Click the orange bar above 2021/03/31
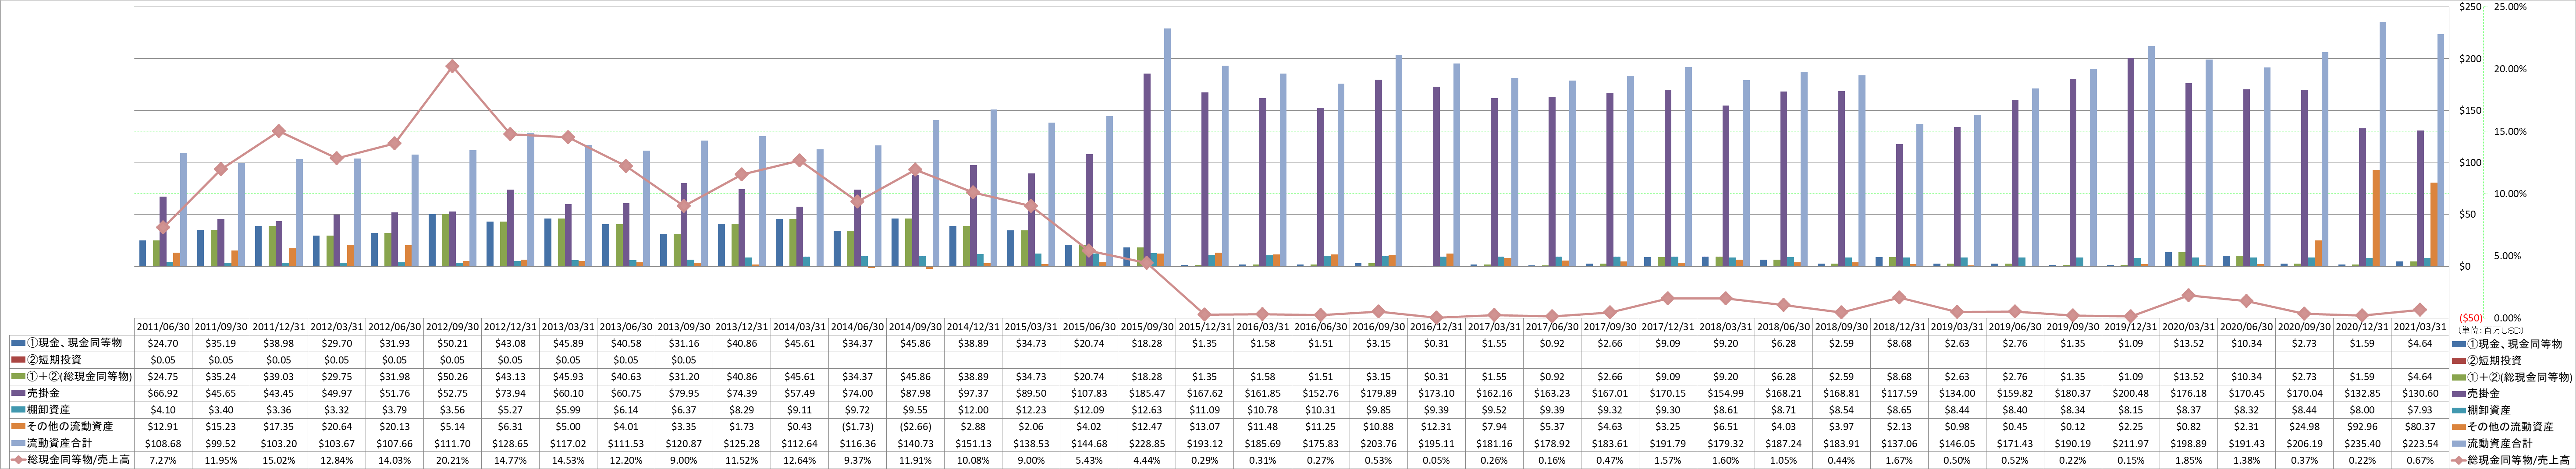Image resolution: width=2576 pixels, height=469 pixels. [x=2433, y=224]
